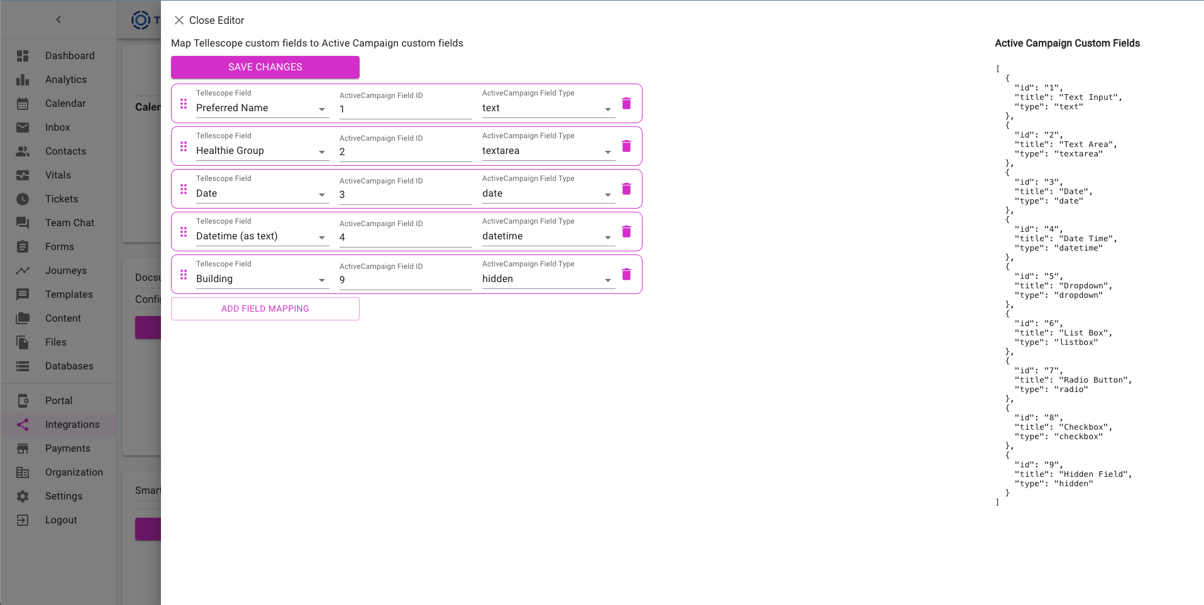Open Field Type dropdown set to date
Screen dimensions: 1204x605
point(548,193)
